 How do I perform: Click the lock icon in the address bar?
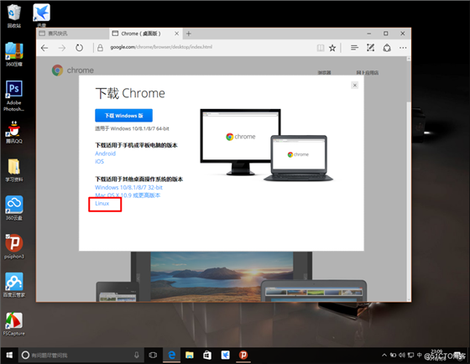tap(100, 48)
